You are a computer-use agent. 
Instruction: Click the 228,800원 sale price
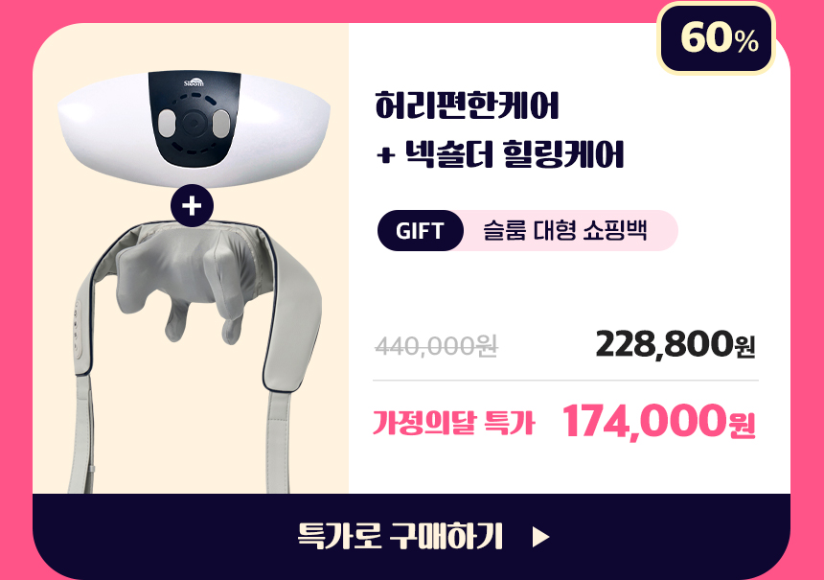coord(675,344)
